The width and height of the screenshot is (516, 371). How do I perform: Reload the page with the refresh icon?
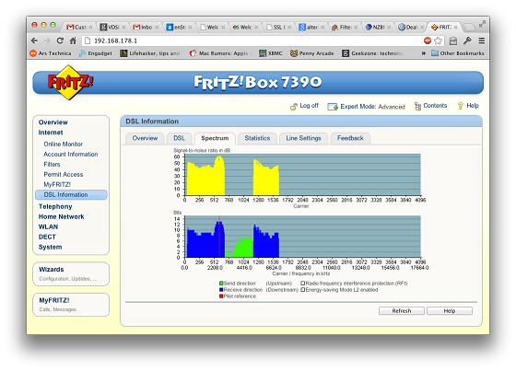pos(60,41)
